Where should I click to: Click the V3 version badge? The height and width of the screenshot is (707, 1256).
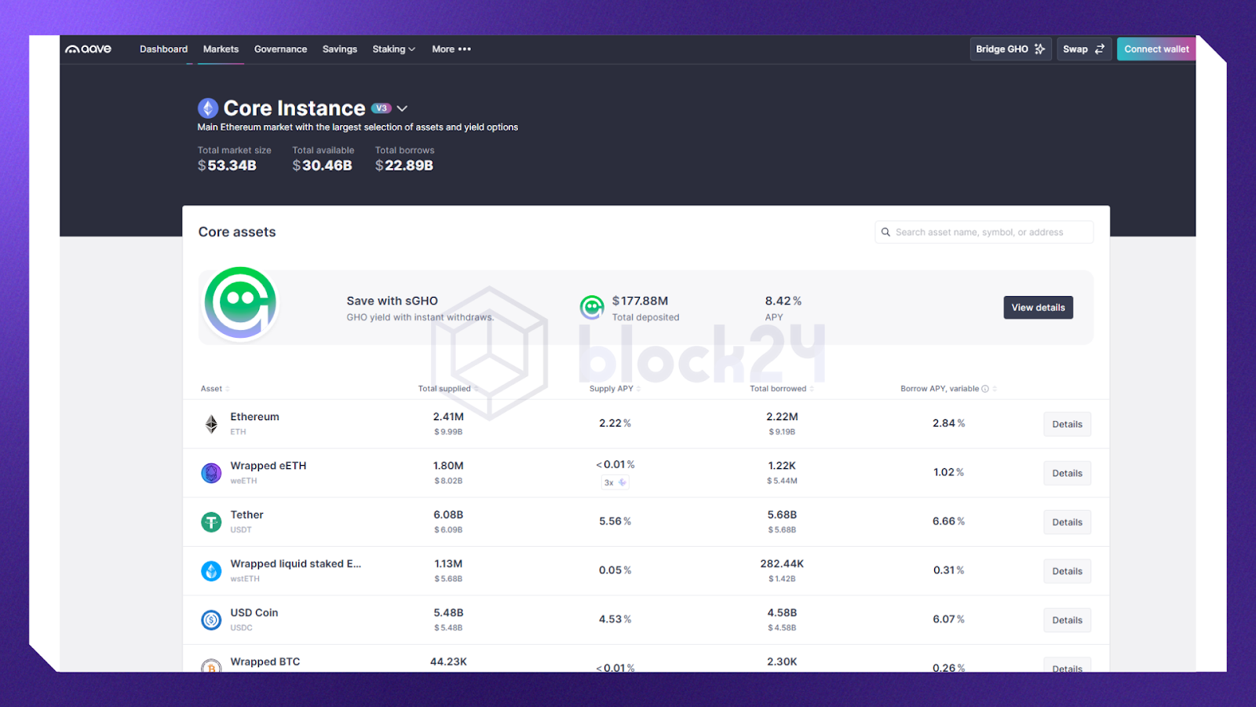point(382,108)
